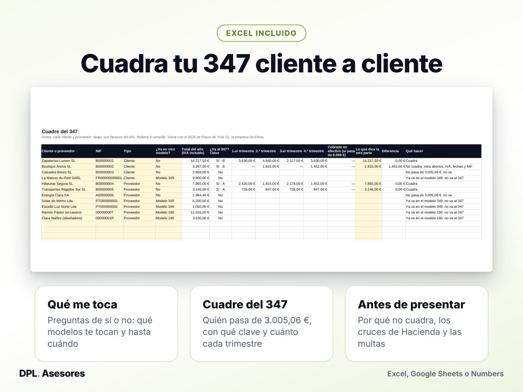The width and height of the screenshot is (523, 392).
Task: Click the cell 'Hilaturas Segura SL'
Action: pyautogui.click(x=68, y=184)
